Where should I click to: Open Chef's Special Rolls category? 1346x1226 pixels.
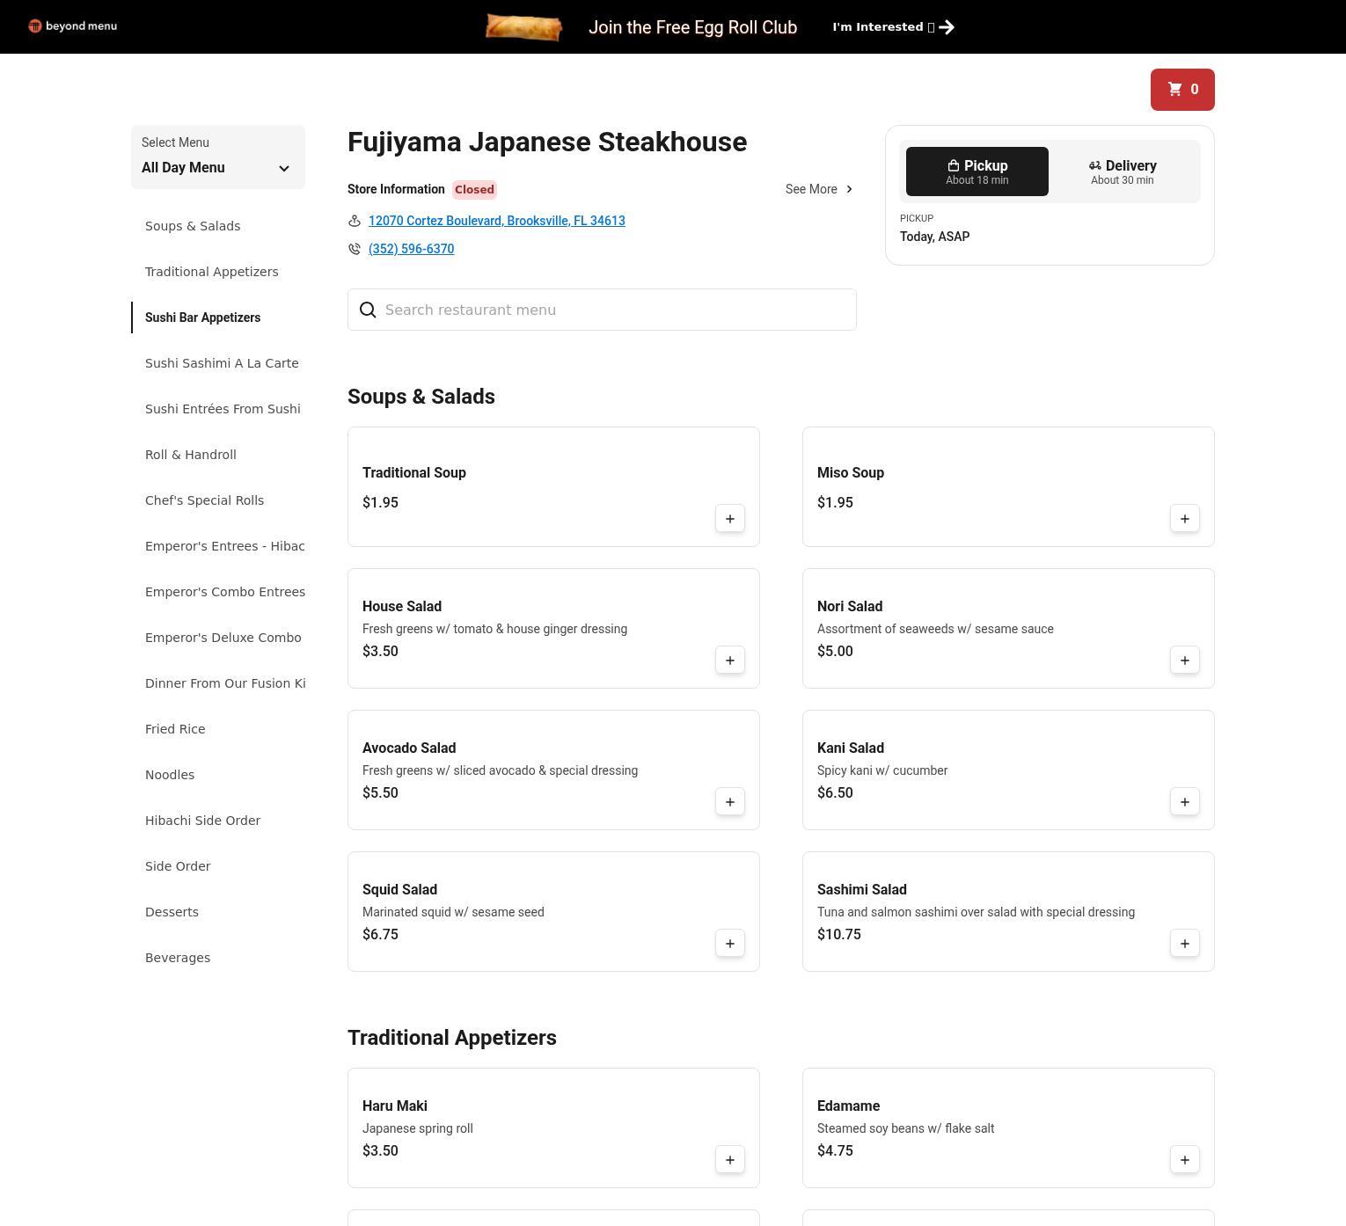pos(205,500)
